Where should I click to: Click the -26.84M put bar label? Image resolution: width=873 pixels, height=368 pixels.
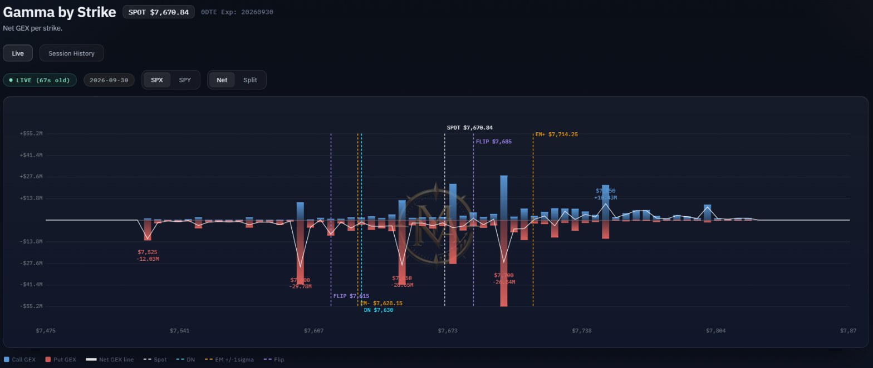tap(504, 282)
